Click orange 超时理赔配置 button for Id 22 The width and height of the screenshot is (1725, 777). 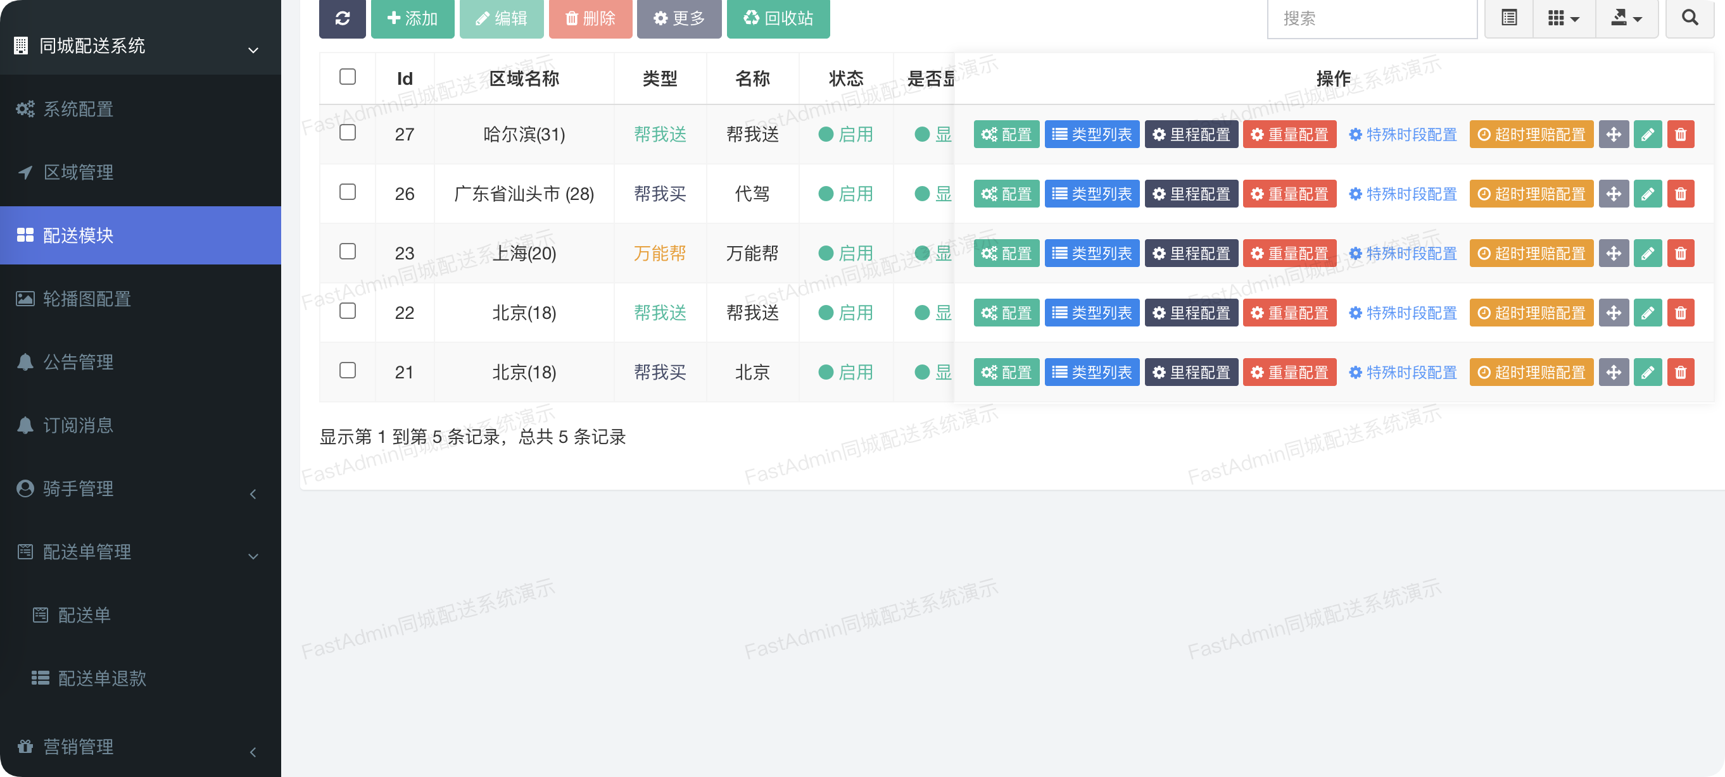(x=1531, y=313)
